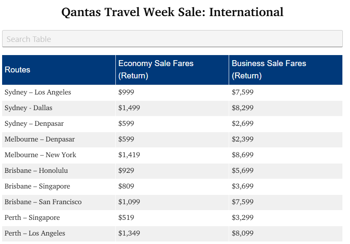Click the $1,419 economy fare cell
The image size is (350, 244).
coord(129,155)
